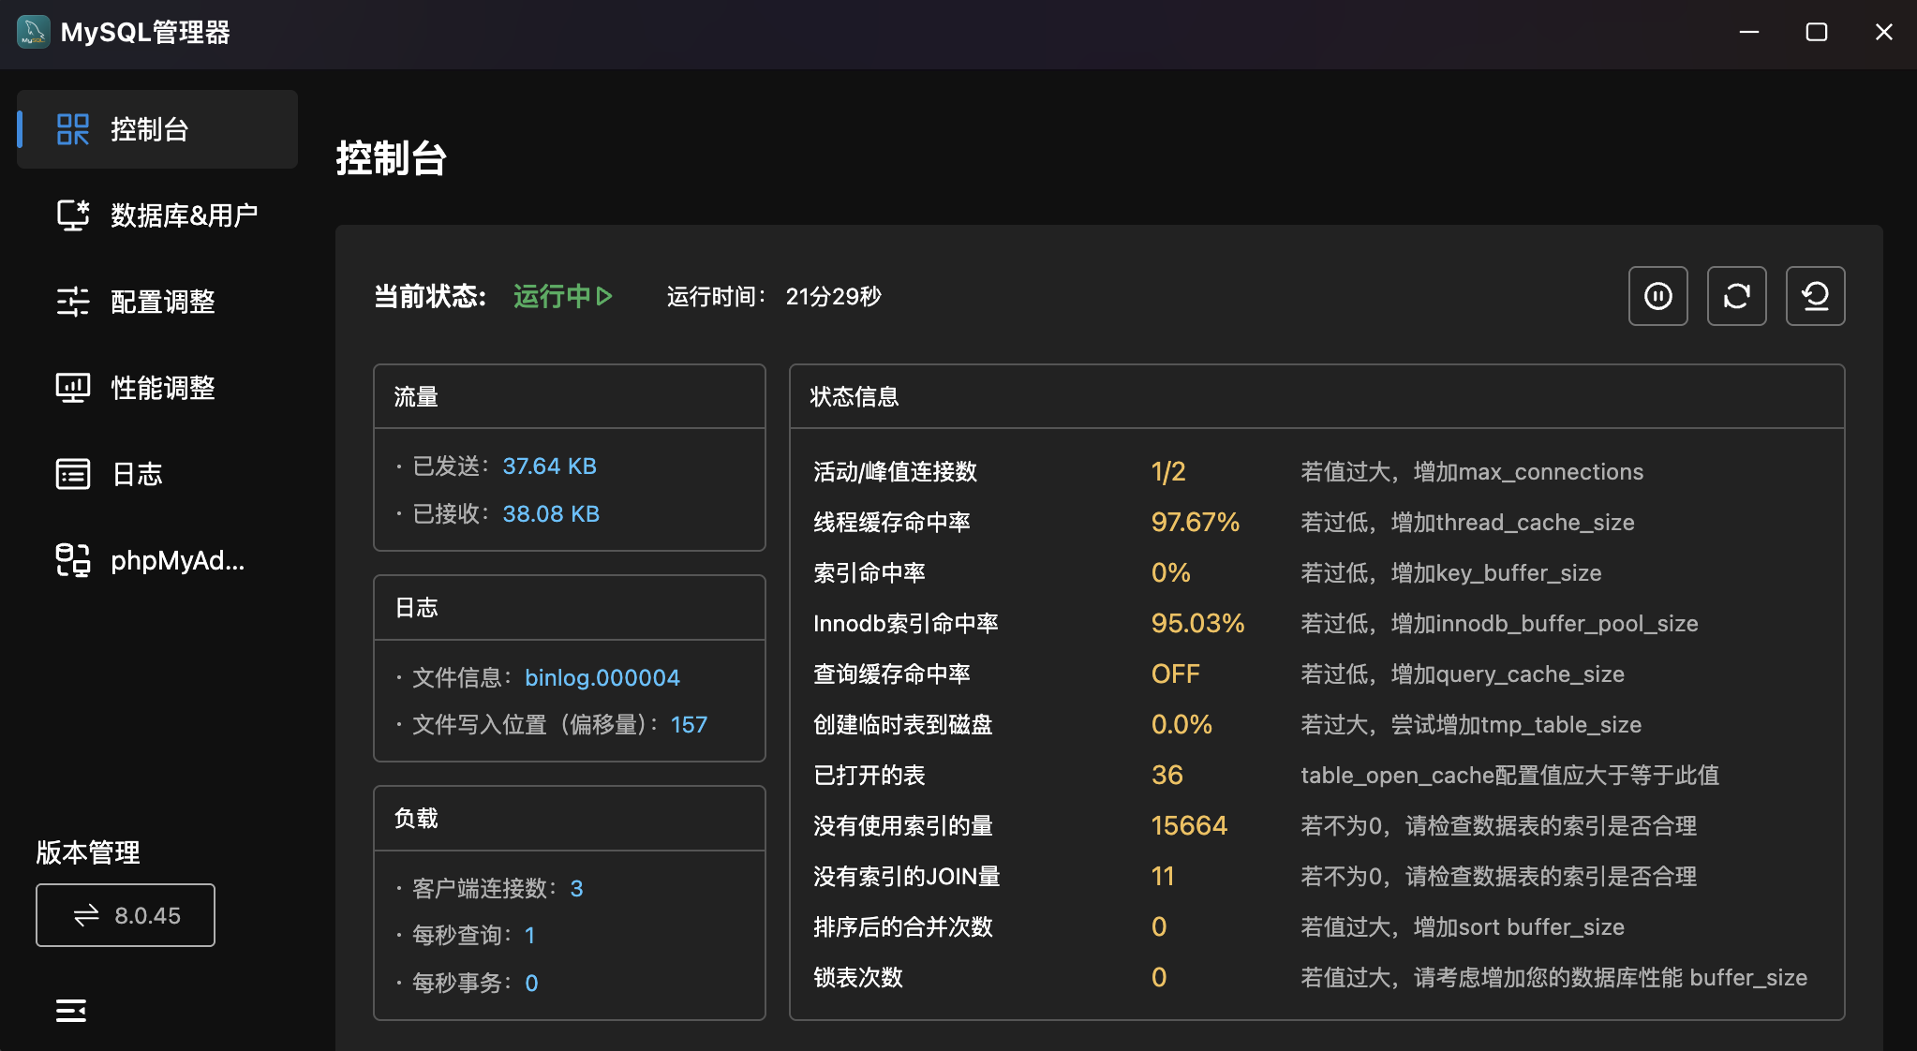Click thread cache hit rate 97.67%

point(1196,522)
